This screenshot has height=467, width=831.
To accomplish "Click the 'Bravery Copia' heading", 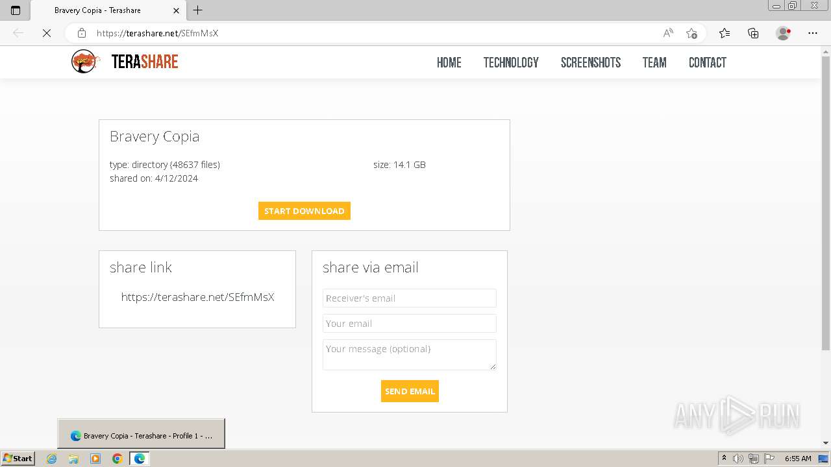I will [x=155, y=136].
